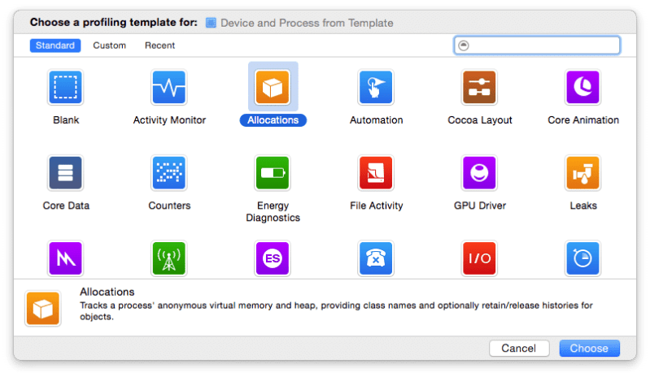
Task: Click the Allocations title in the description pane
Action: [x=107, y=292]
